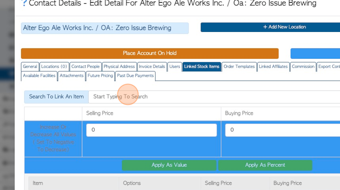This screenshot has width=340, height=190.
Task: Select the Available Facilities tab
Action: 39,76
